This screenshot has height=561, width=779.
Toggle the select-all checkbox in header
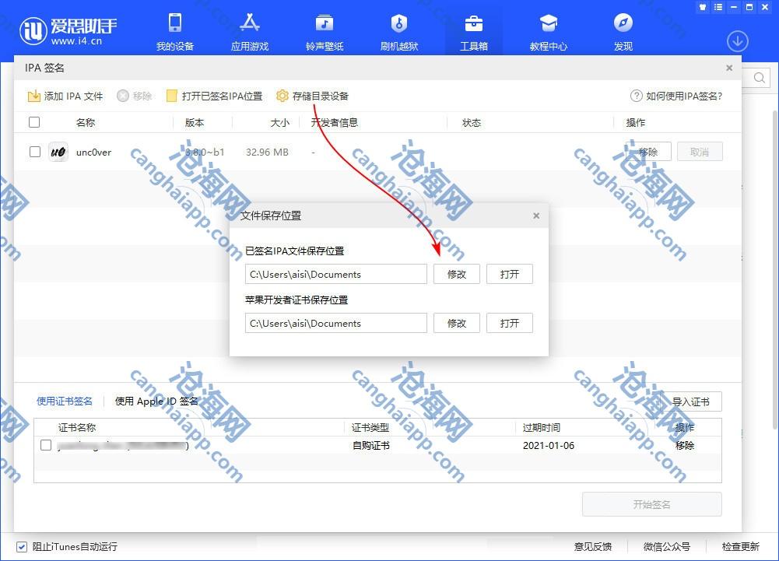pyautogui.click(x=34, y=122)
